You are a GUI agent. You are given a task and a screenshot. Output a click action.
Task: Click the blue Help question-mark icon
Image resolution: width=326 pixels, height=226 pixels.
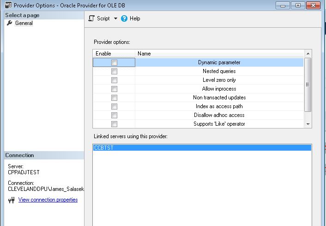tap(124, 18)
